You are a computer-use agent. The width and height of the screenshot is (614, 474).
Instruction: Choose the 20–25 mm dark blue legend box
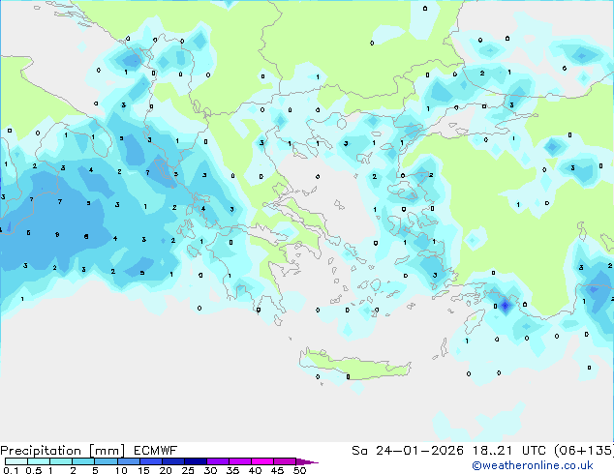pos(173,461)
